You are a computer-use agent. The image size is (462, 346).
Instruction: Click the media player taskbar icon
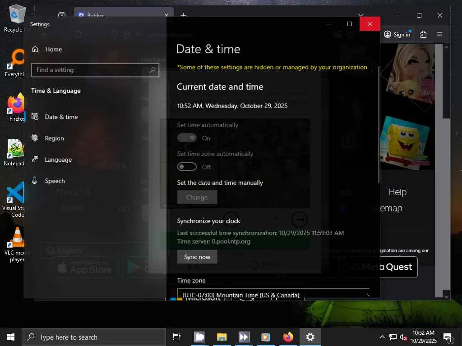(x=266, y=337)
